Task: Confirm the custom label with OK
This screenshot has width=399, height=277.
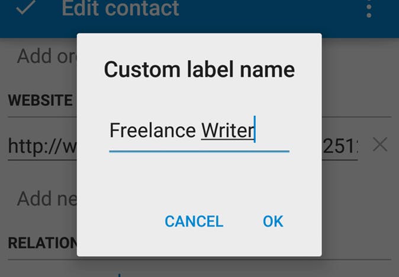Action: point(273,221)
